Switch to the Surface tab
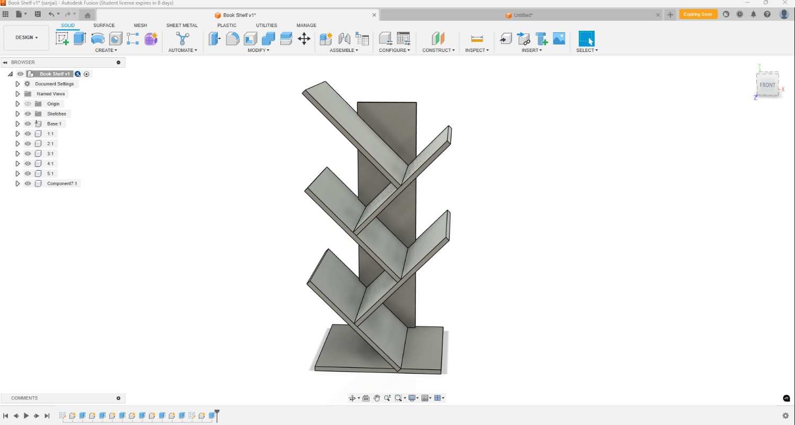The width and height of the screenshot is (795, 425). 104,25
